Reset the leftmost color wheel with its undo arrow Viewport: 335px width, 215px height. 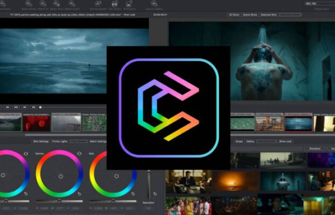[26, 193]
